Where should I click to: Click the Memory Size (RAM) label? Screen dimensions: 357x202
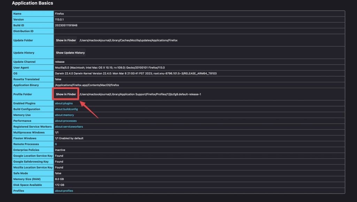(27, 179)
